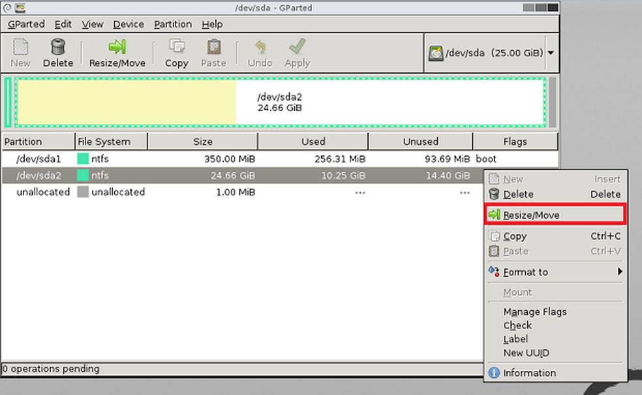The image size is (642, 395).
Task: Choose Resize/Move in the context menu
Action: pos(555,215)
